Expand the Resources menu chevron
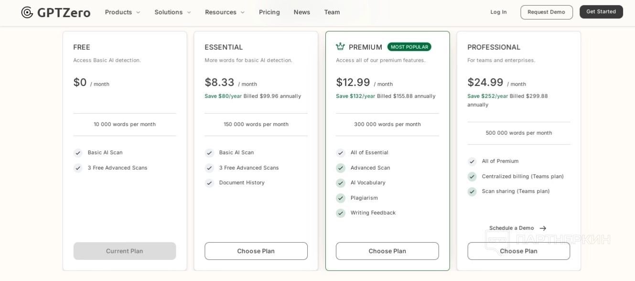The width and height of the screenshot is (635, 281). [242, 12]
